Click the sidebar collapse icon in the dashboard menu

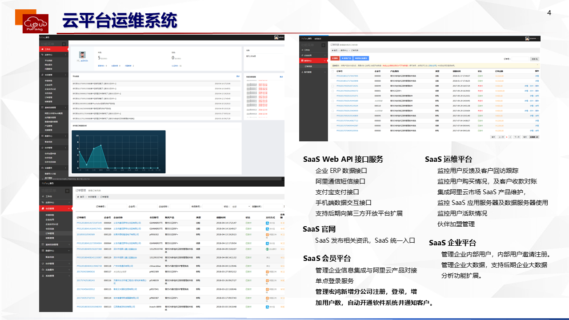64,44
